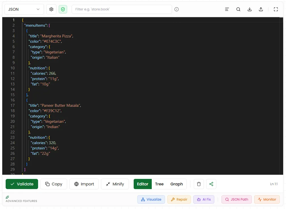Launch AI Fix on the JSON

(x=204, y=199)
